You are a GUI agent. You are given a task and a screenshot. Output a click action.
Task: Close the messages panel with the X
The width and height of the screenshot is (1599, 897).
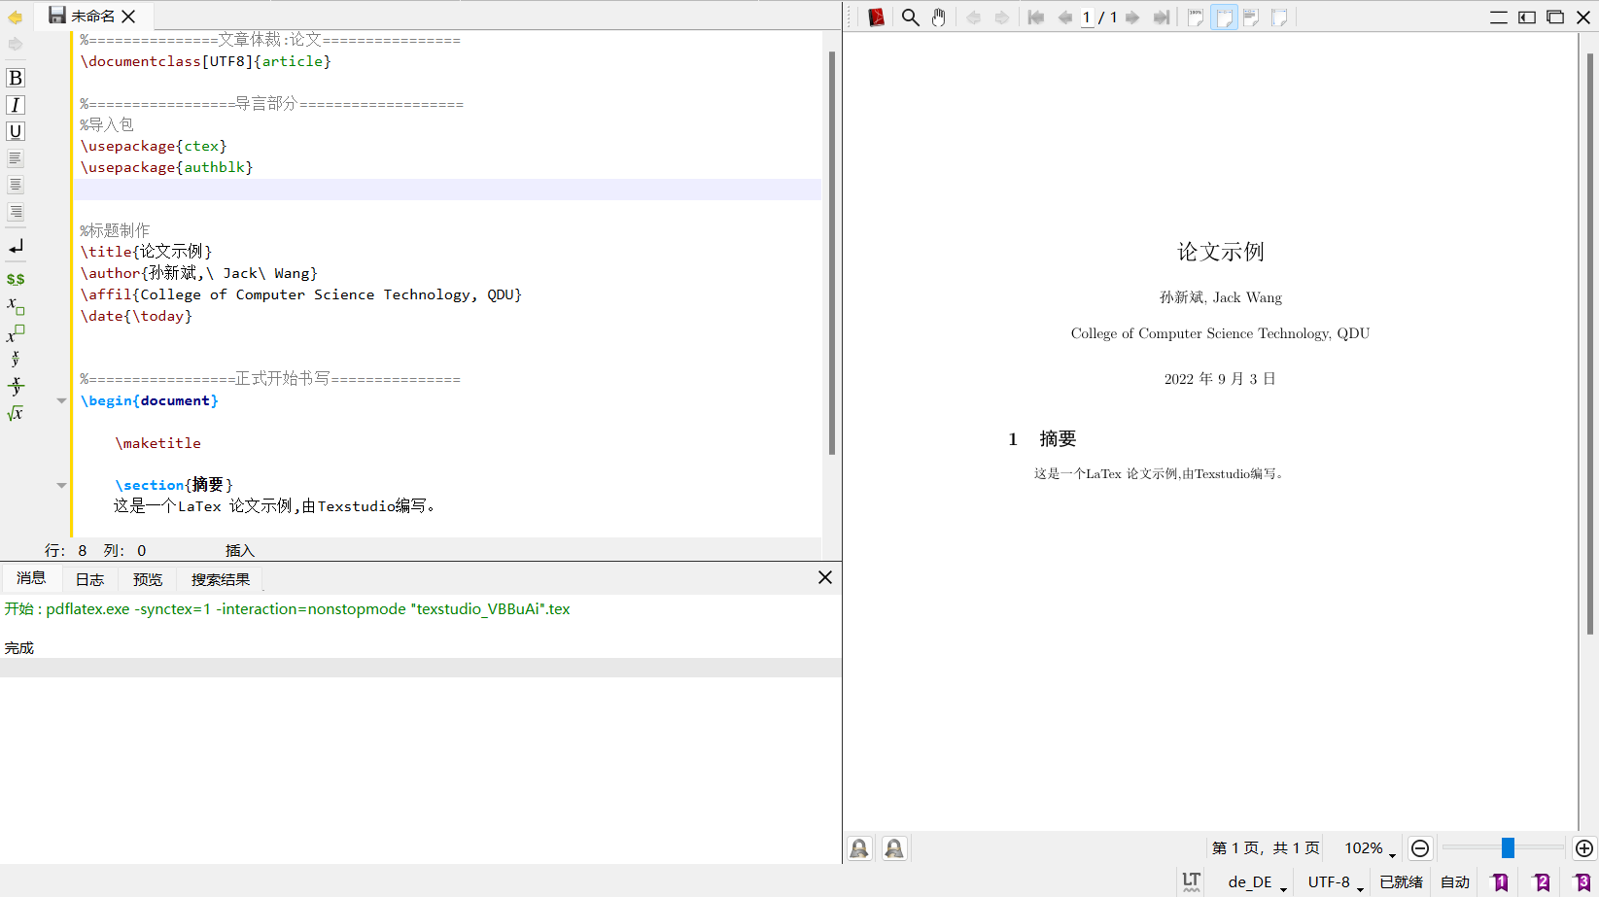pos(825,577)
